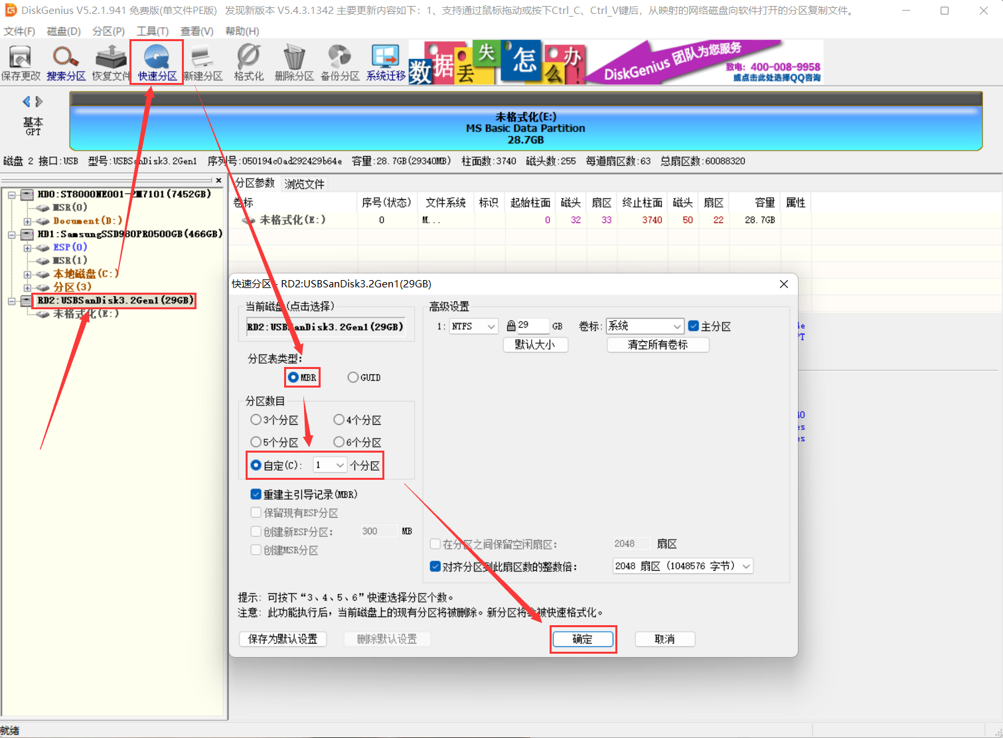Select the 格式化 toolbar icon

tap(248, 60)
